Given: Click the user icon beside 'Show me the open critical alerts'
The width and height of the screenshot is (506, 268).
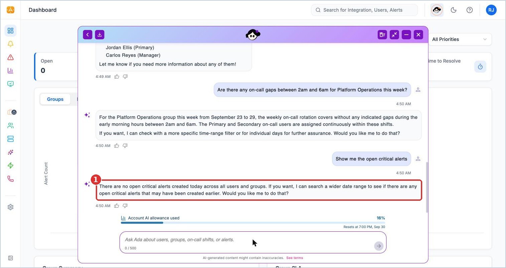Looking at the screenshot, I should point(418,159).
